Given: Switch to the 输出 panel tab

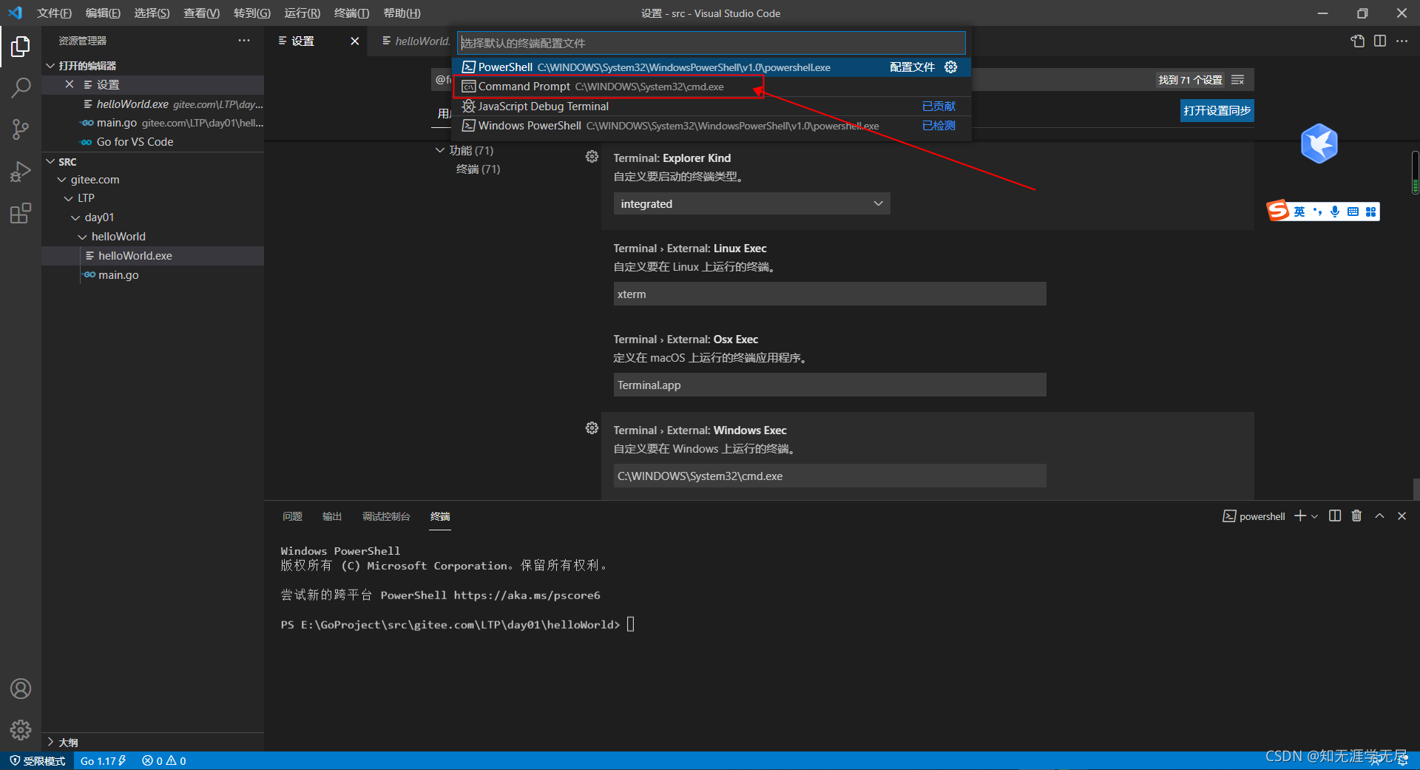Looking at the screenshot, I should pyautogui.click(x=332, y=516).
